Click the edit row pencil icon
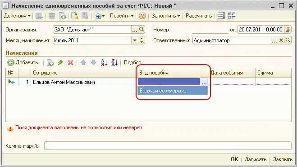297x167 pixels. tap(60, 62)
